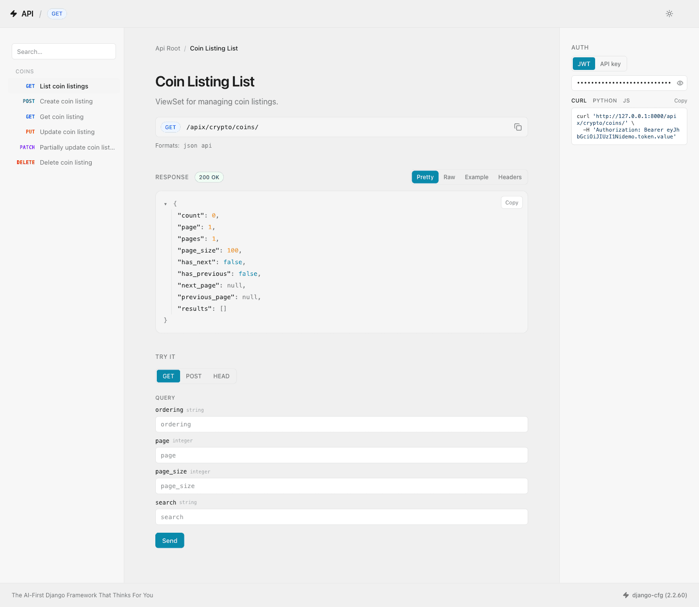The width and height of the screenshot is (699, 607).
Task: Click the "results": [] line
Action: (202, 309)
